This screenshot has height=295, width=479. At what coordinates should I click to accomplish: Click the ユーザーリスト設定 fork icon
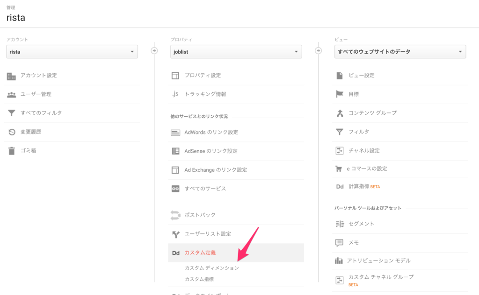point(176,234)
